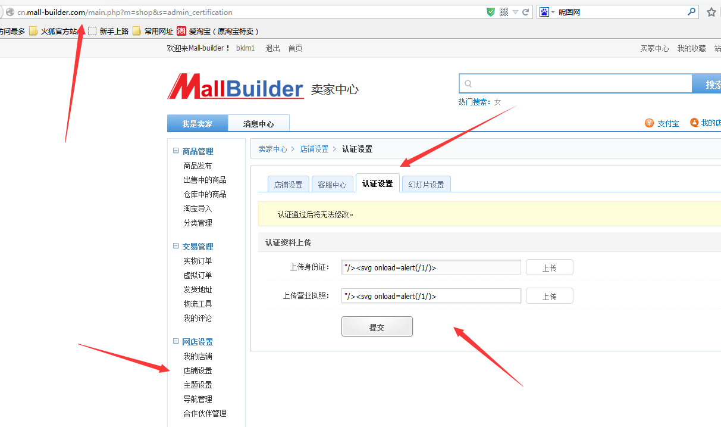Open 我的收藏 link
721x427 pixels.
pos(691,48)
